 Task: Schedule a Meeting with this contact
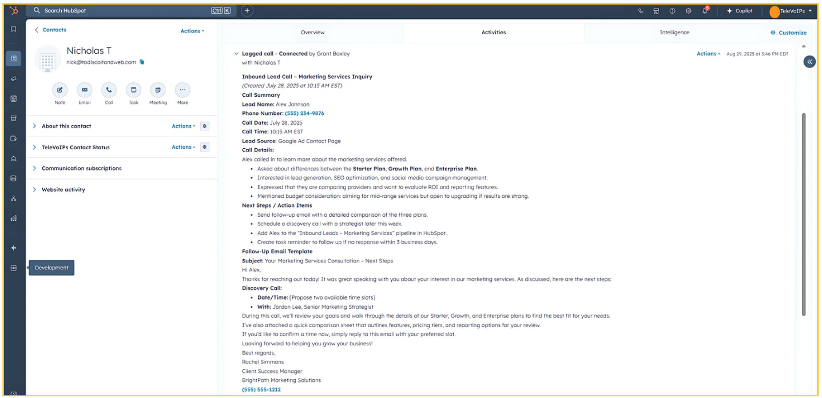click(x=158, y=90)
